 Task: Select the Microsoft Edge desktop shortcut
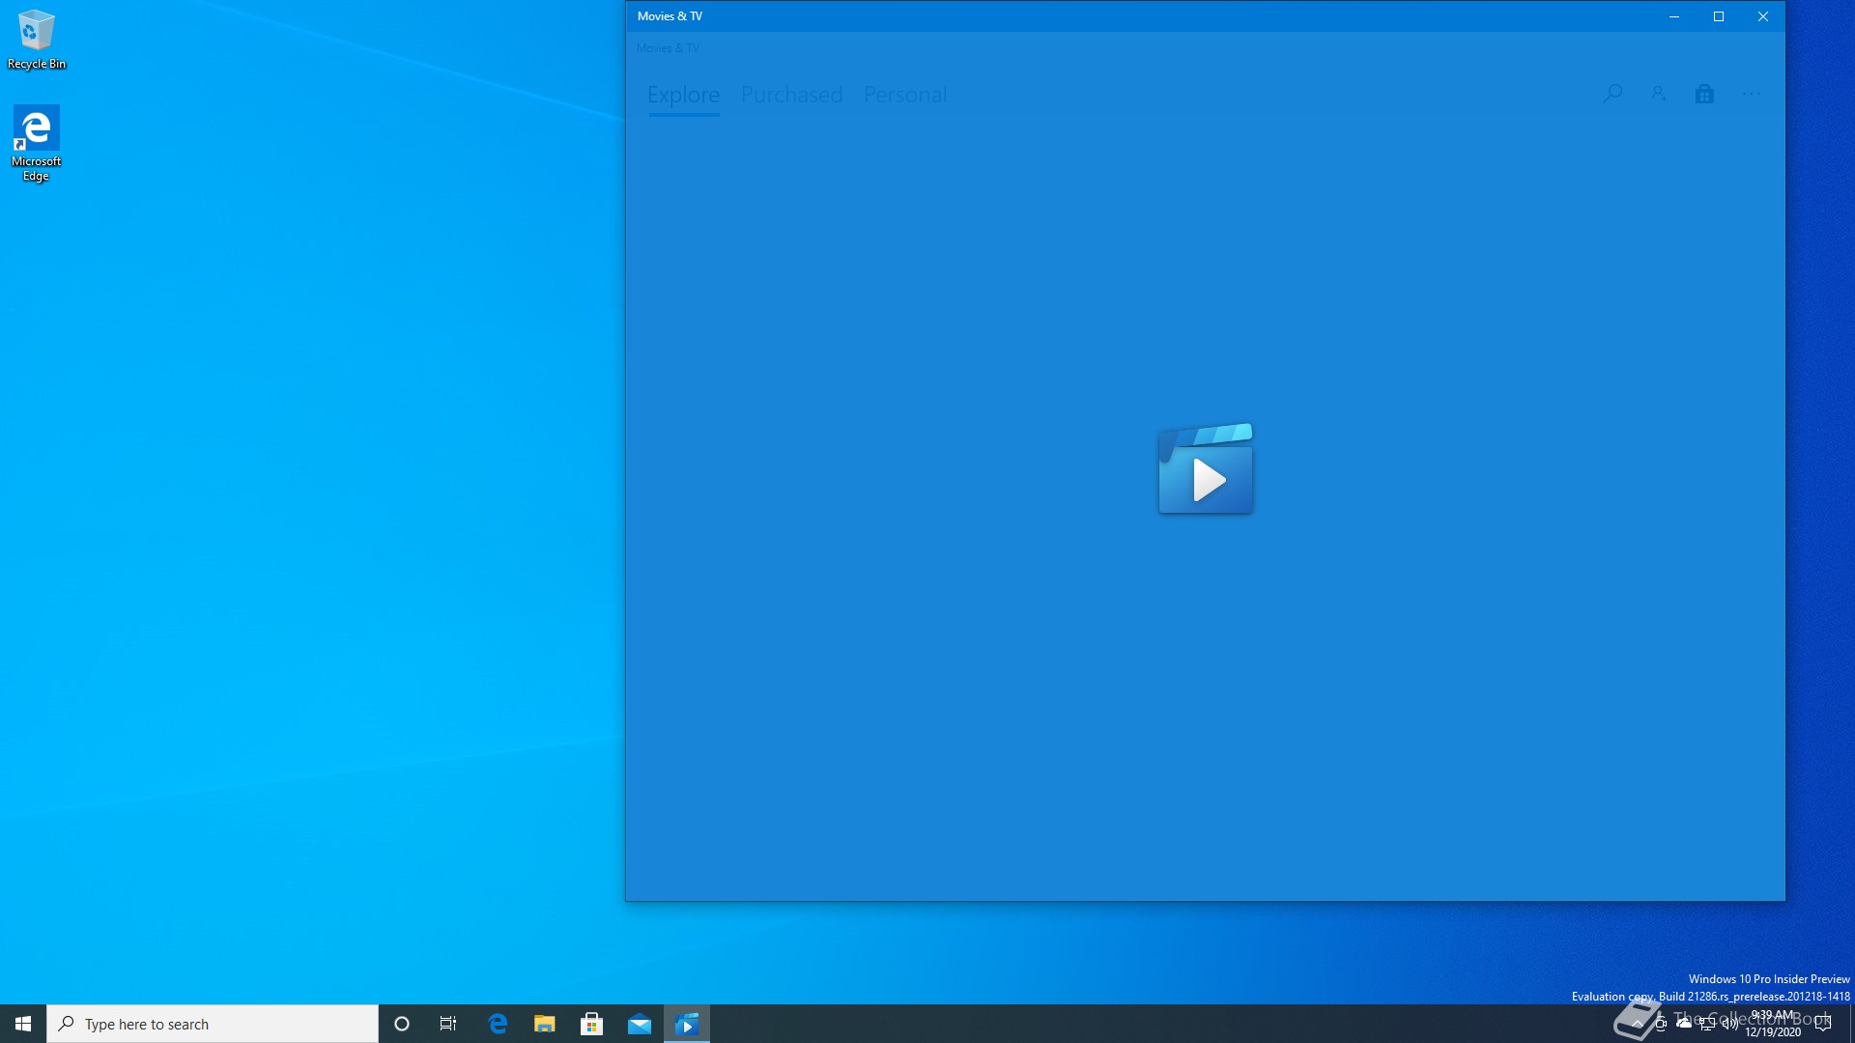point(37,143)
